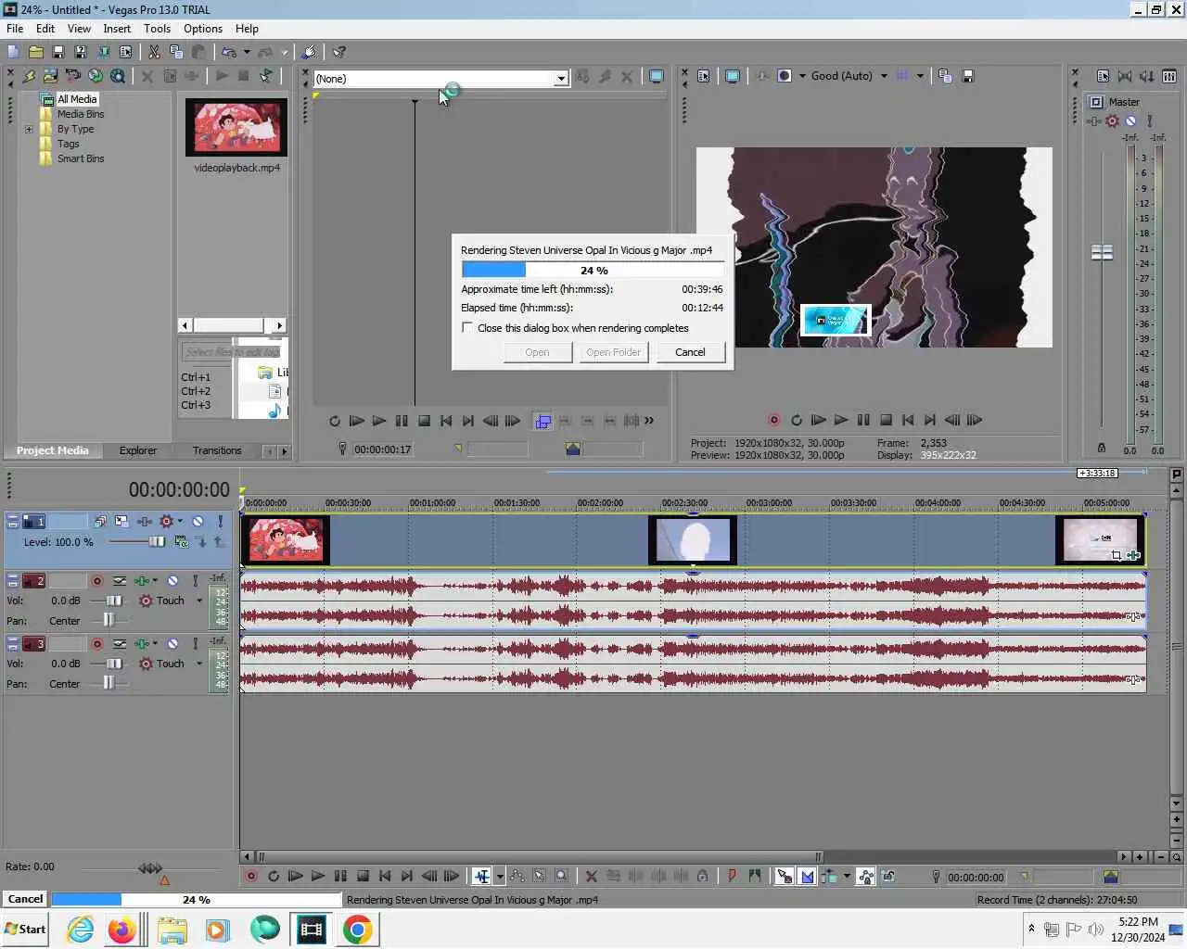
Task: Select the videoplayback.mp4 media thumbnail
Action: 236,127
